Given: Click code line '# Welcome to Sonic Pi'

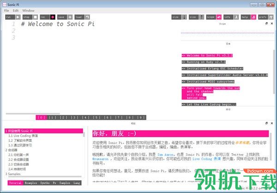Looking at the screenshot, I should click(58, 24).
